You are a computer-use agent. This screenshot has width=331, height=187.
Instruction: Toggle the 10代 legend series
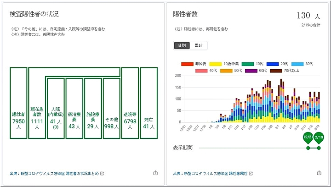tap(253, 63)
